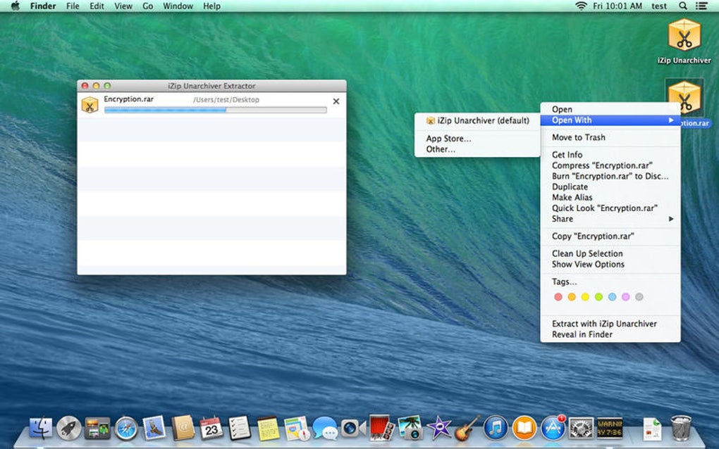
Task: Cancel Encryption.rar extraction with the X
Action: pyautogui.click(x=336, y=101)
